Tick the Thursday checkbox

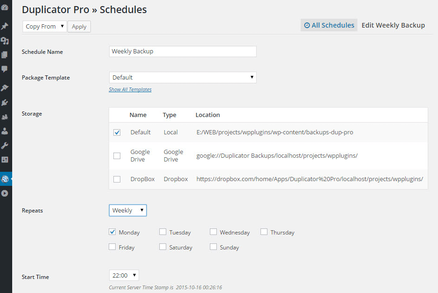[264, 232]
